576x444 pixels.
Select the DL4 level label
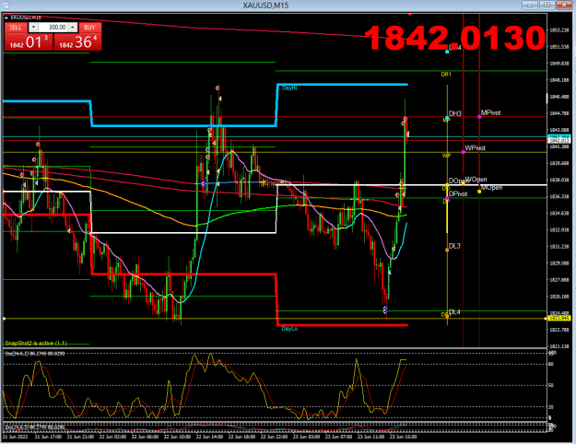(x=454, y=312)
